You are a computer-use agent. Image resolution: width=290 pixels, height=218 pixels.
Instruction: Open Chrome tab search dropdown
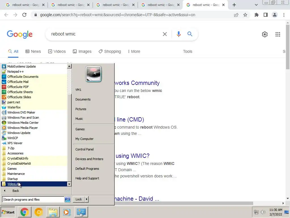[256, 5]
